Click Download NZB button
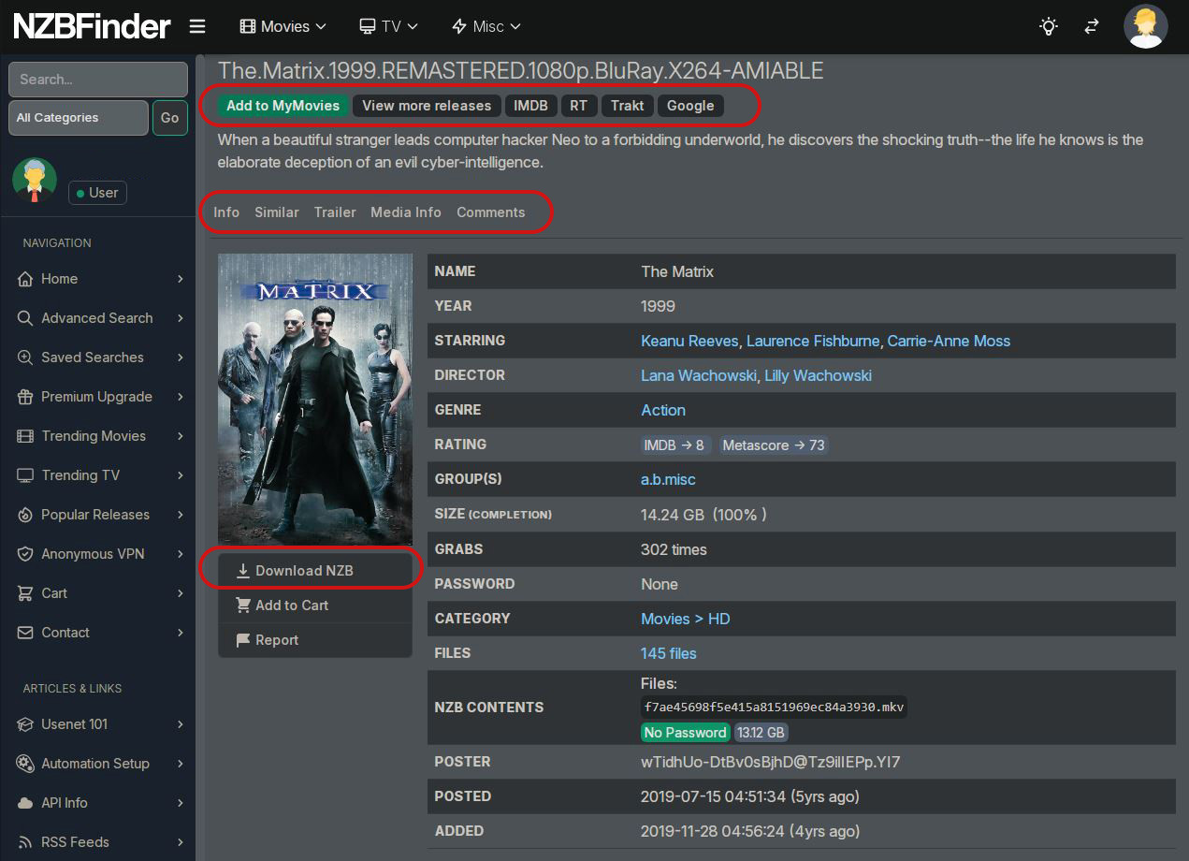1189x861 pixels. (315, 571)
